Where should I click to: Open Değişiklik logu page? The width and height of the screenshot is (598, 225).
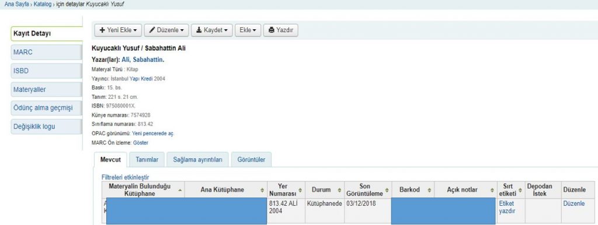click(x=47, y=127)
